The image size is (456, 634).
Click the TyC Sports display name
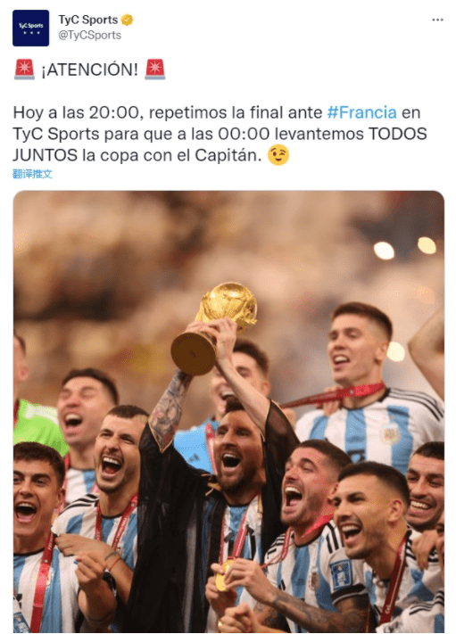[x=87, y=20]
